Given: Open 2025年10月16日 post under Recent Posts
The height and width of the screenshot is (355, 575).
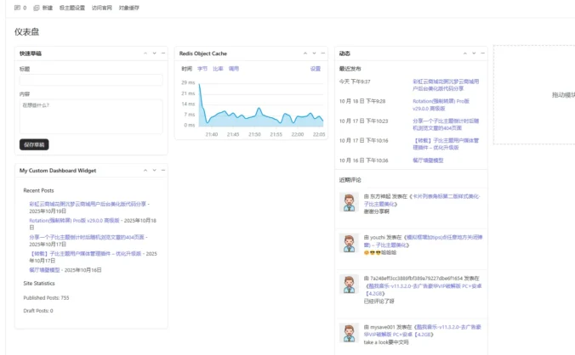Looking at the screenshot, I should [44, 270].
